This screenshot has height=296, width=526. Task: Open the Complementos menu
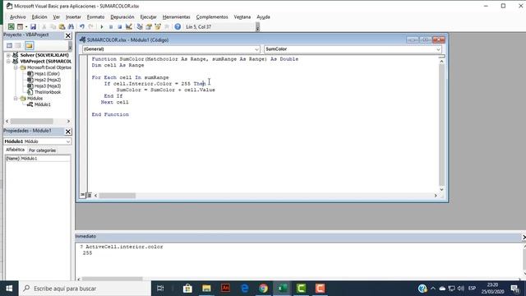(212, 16)
